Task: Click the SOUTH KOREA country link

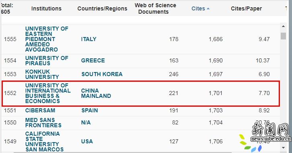Action: click(x=102, y=74)
